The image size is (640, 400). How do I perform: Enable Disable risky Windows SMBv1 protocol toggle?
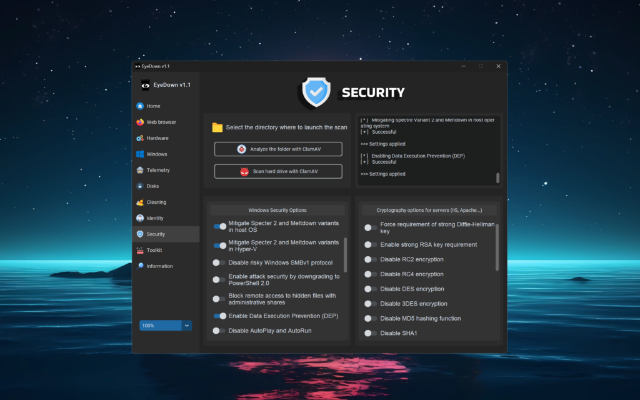[219, 263]
